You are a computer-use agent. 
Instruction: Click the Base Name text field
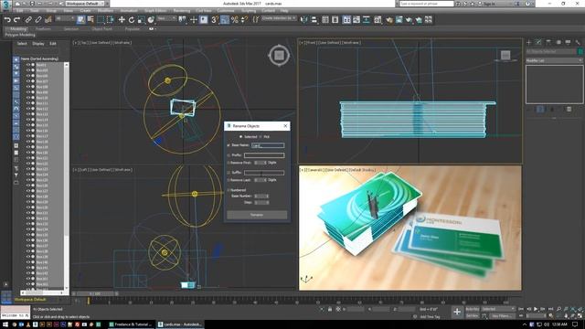268,145
